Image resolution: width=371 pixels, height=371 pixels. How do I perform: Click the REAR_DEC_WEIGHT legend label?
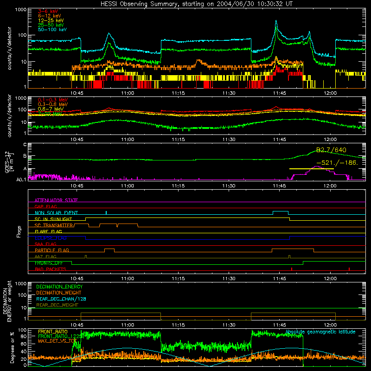point(57,305)
